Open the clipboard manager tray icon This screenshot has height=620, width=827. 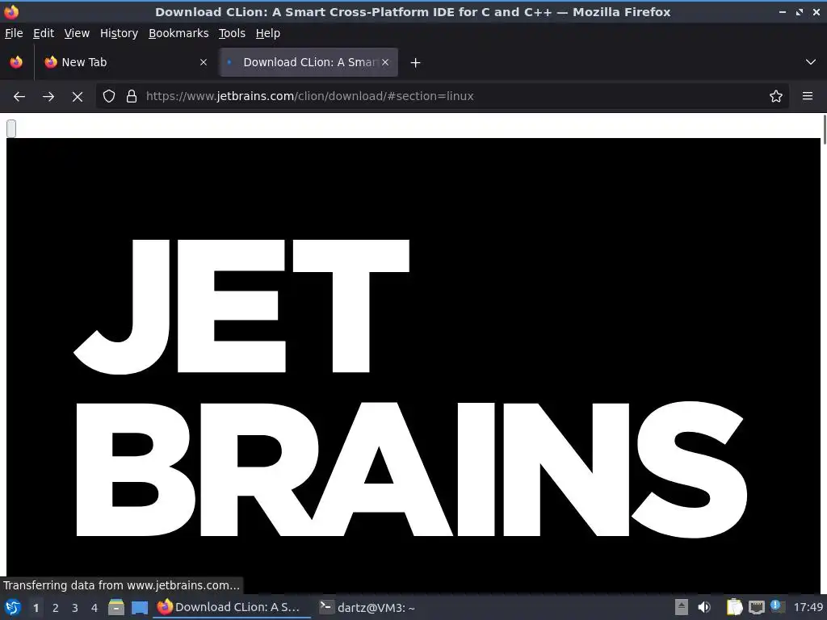(x=734, y=607)
